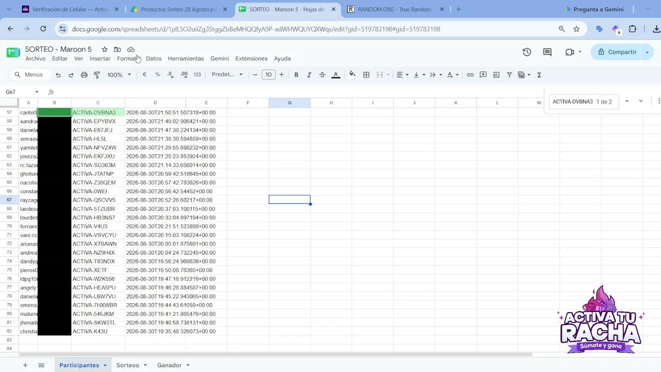
Task: Click the font size field showing 10
Action: click(269, 75)
